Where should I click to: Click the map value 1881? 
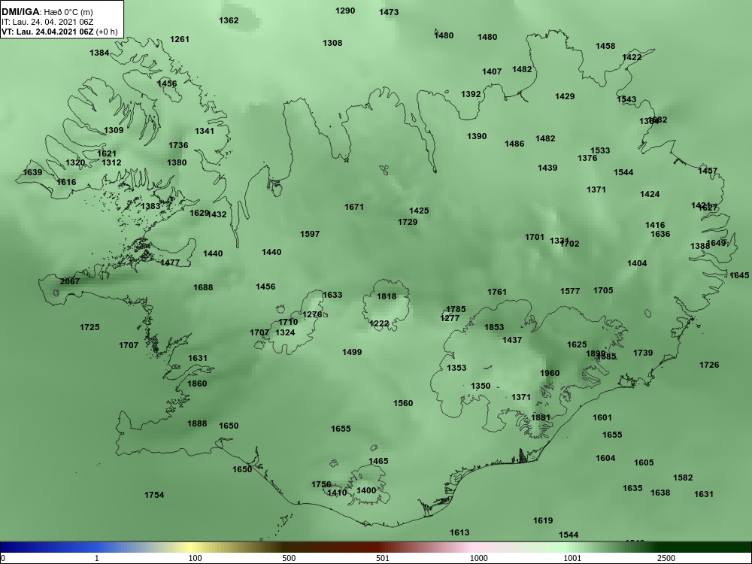coord(541,417)
